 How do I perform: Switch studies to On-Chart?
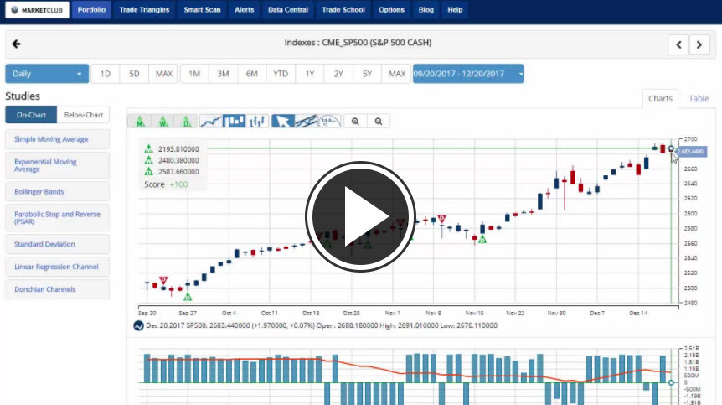click(31, 115)
